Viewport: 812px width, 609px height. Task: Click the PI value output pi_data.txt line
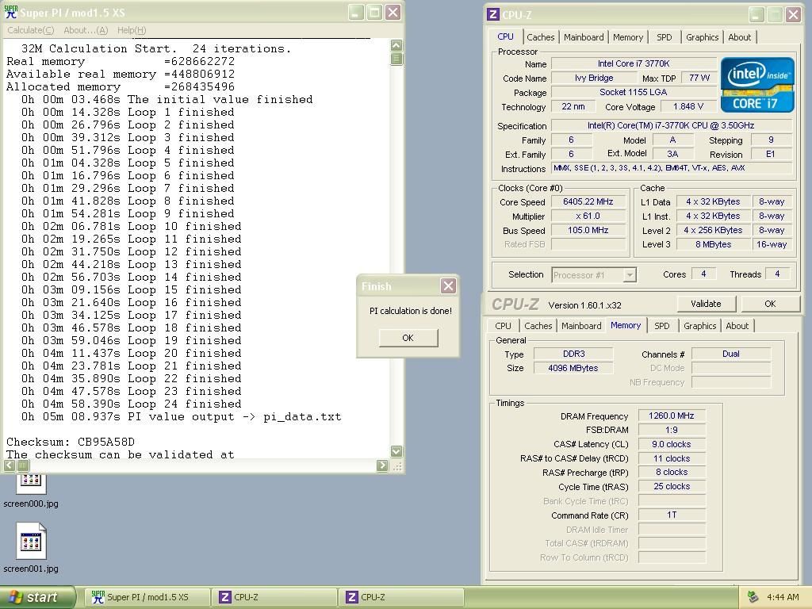[x=182, y=417]
